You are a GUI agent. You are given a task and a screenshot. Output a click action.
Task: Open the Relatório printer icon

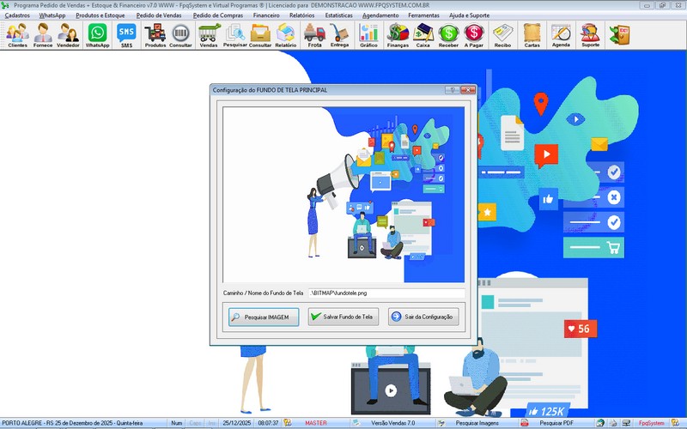tap(286, 35)
